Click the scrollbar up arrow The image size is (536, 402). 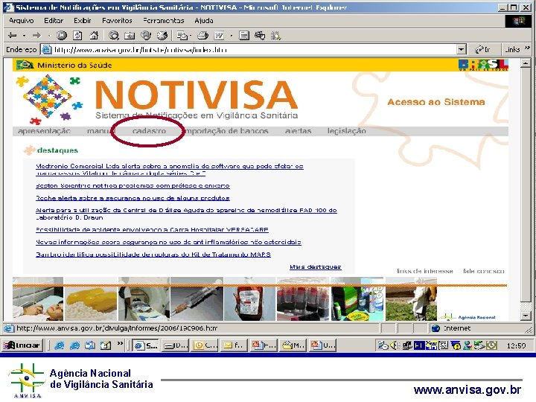(x=526, y=63)
